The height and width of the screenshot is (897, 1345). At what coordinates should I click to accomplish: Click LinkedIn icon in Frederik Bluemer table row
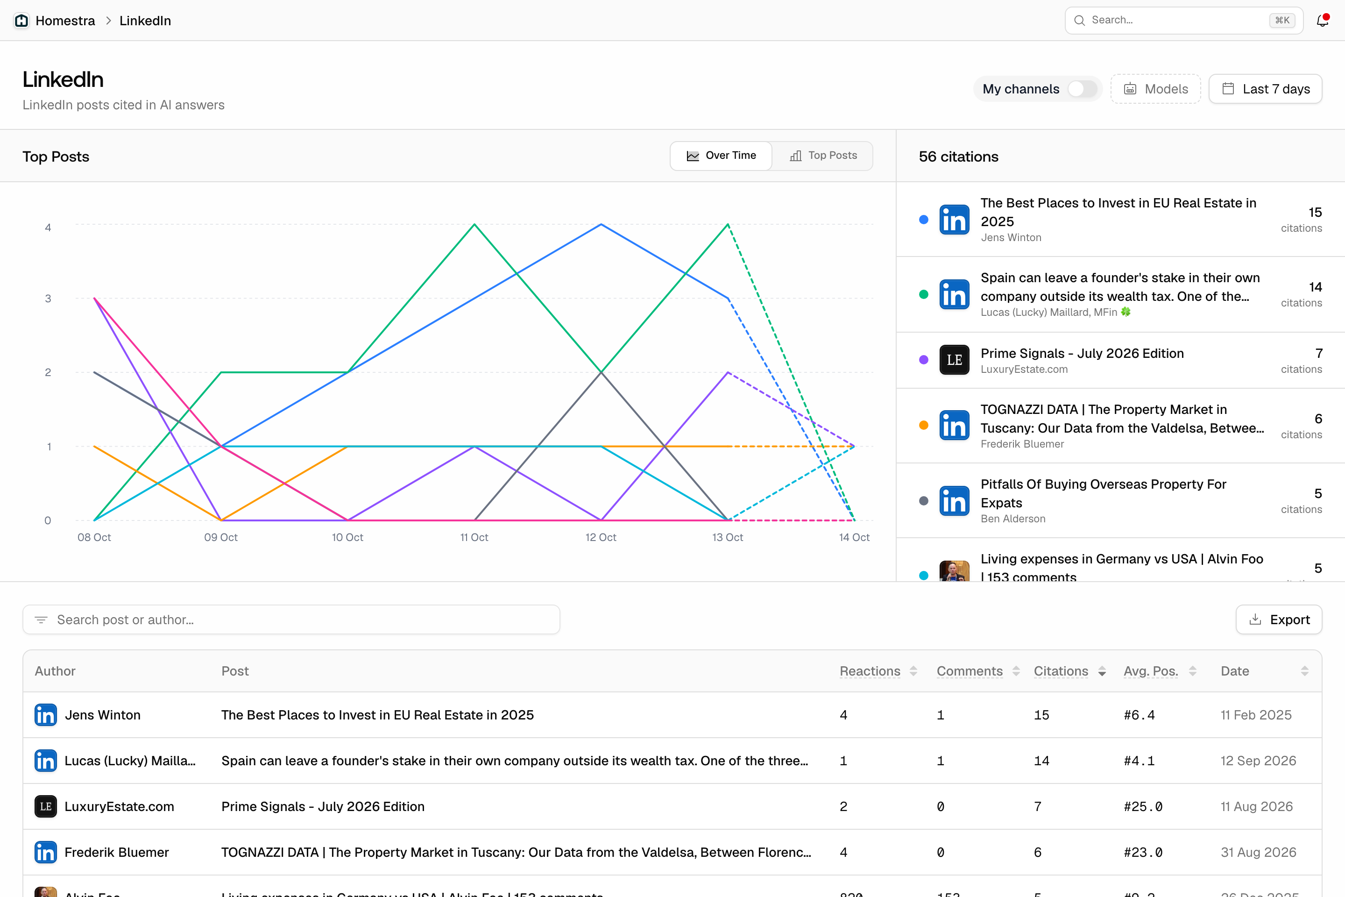46,852
